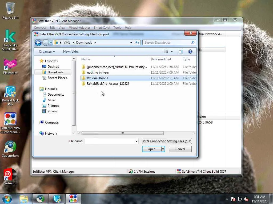This screenshot has height=204, width=273.
Task: Select Desktop in Favorites
Action: click(x=53, y=67)
